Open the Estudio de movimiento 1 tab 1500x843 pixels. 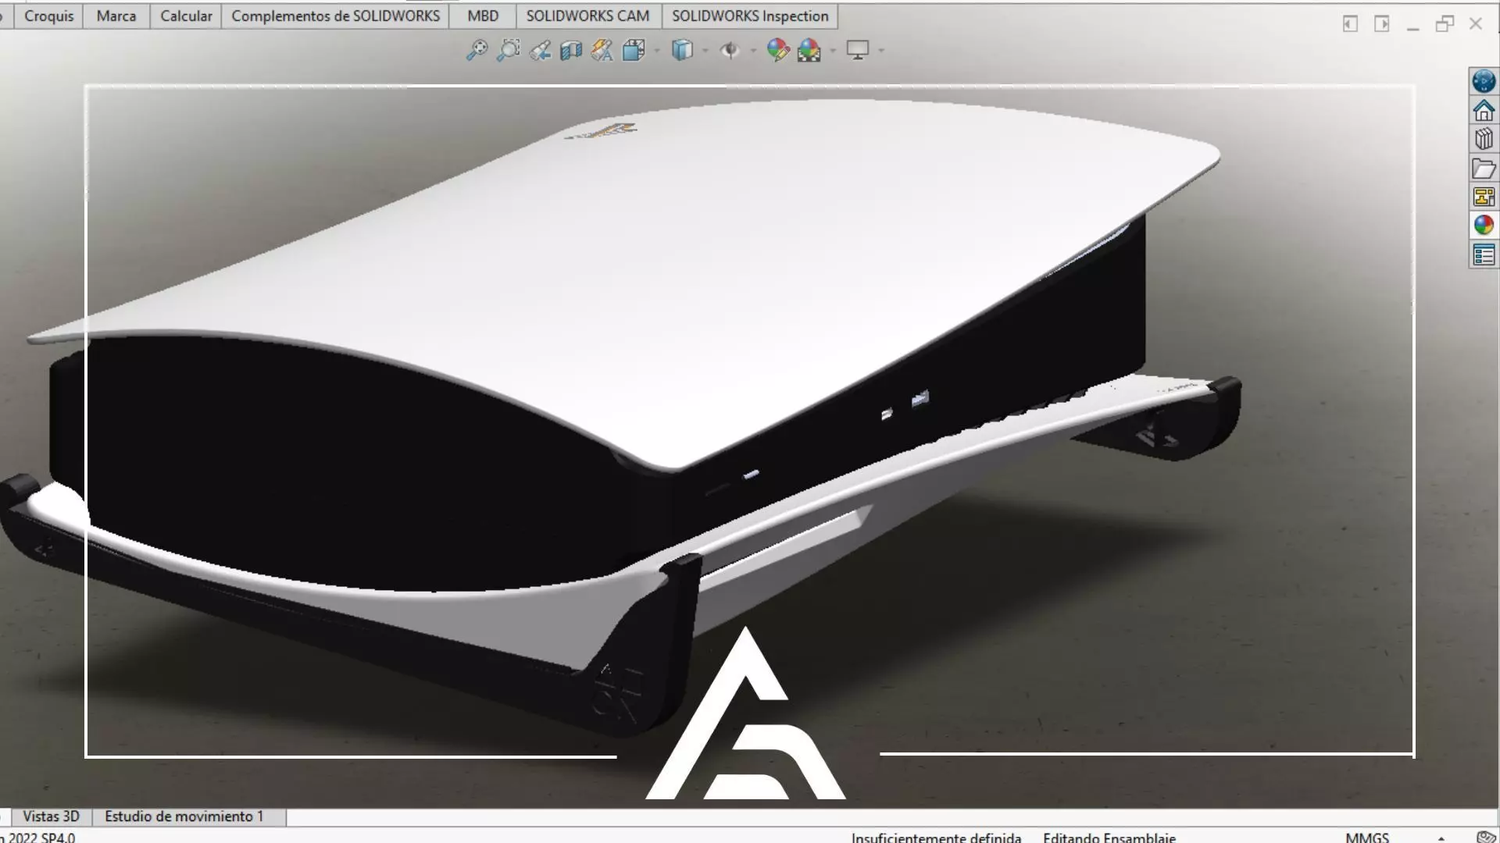tap(184, 816)
